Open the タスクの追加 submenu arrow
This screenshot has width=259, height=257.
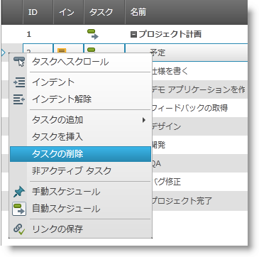point(144,120)
